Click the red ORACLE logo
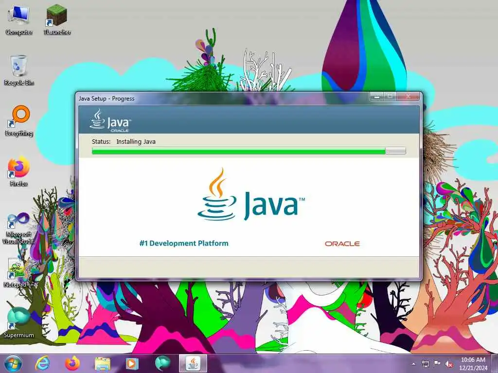Viewport: 498px width, 373px height. [342, 244]
